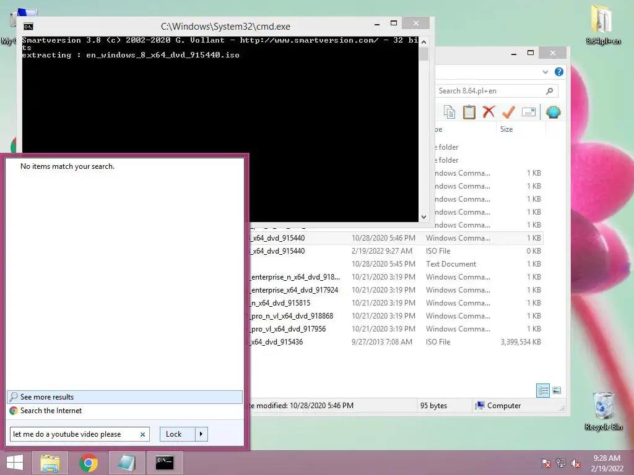Click 95 bytes in status bar
Viewport: 634px width, 475px height.
[x=433, y=406]
